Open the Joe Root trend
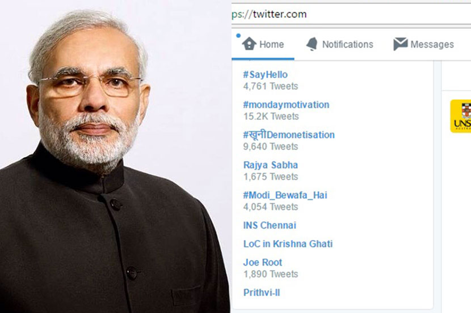 click(263, 263)
